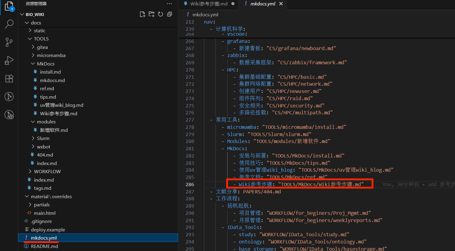Open the Source Control view icon
This screenshot has width=455, height=251.
coord(9,42)
